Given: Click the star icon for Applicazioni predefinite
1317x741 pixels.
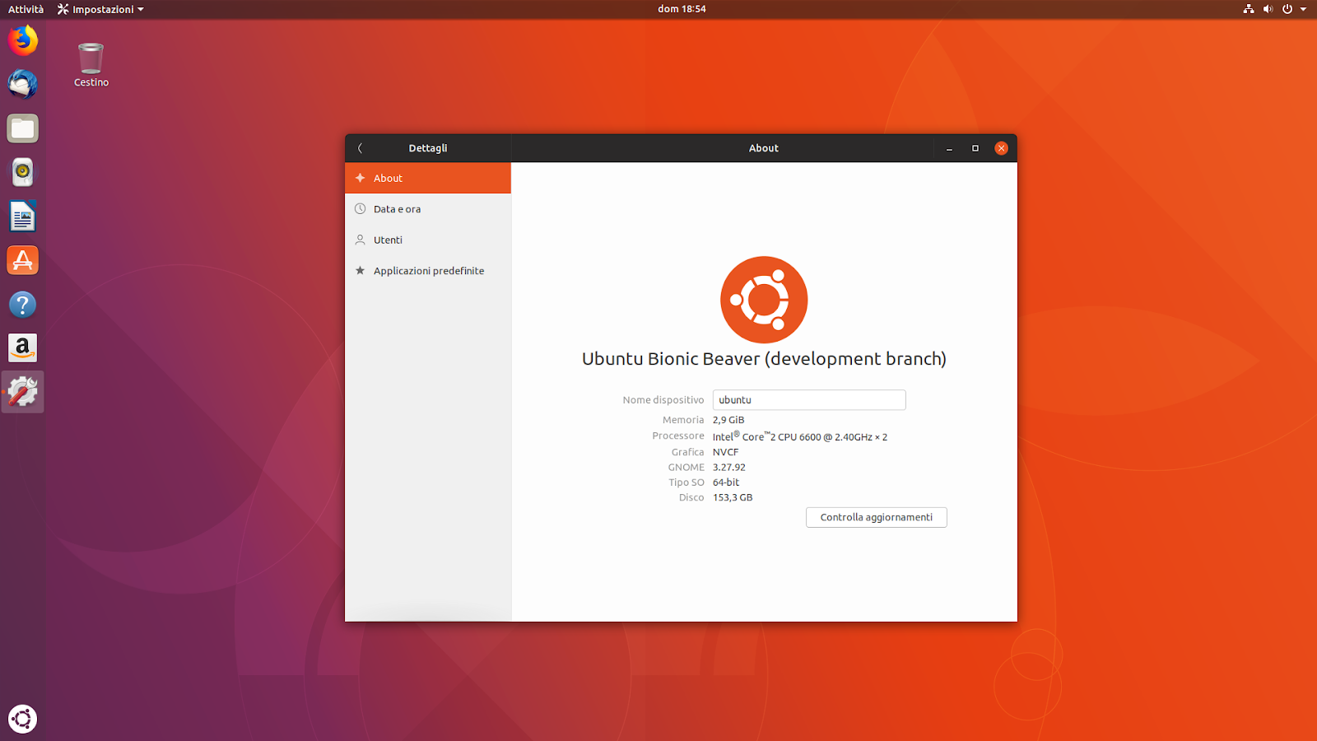Looking at the screenshot, I should pos(360,270).
